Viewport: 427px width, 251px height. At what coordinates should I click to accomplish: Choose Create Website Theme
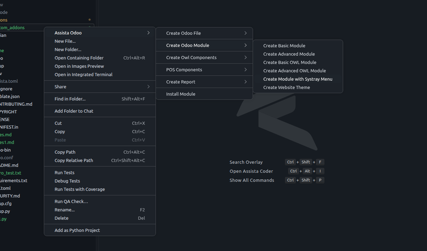click(x=298, y=87)
